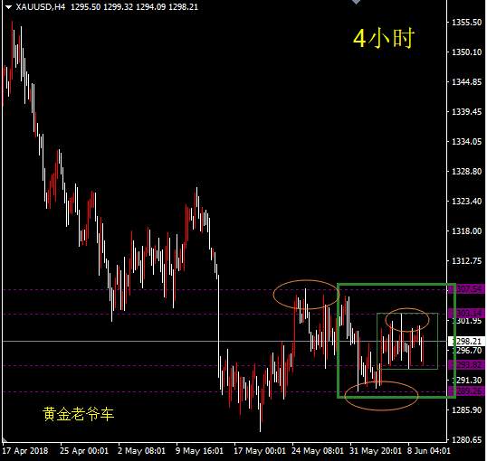Click the 8 Jun 04:01 time label
Viewport: 487px width, 461px height.
[428, 451]
